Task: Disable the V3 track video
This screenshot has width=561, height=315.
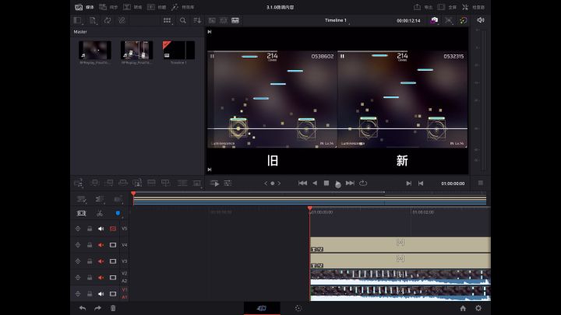Action: click(x=113, y=261)
